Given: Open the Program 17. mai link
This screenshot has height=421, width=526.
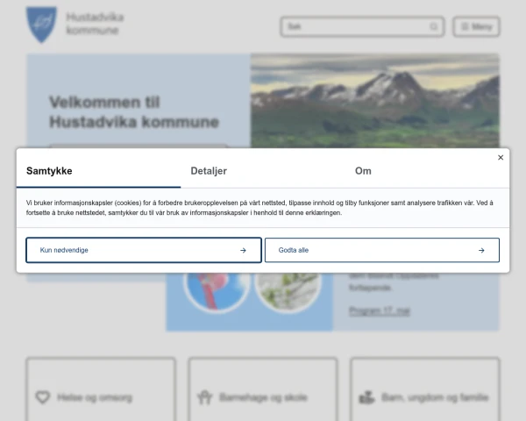Looking at the screenshot, I should click(x=380, y=311).
